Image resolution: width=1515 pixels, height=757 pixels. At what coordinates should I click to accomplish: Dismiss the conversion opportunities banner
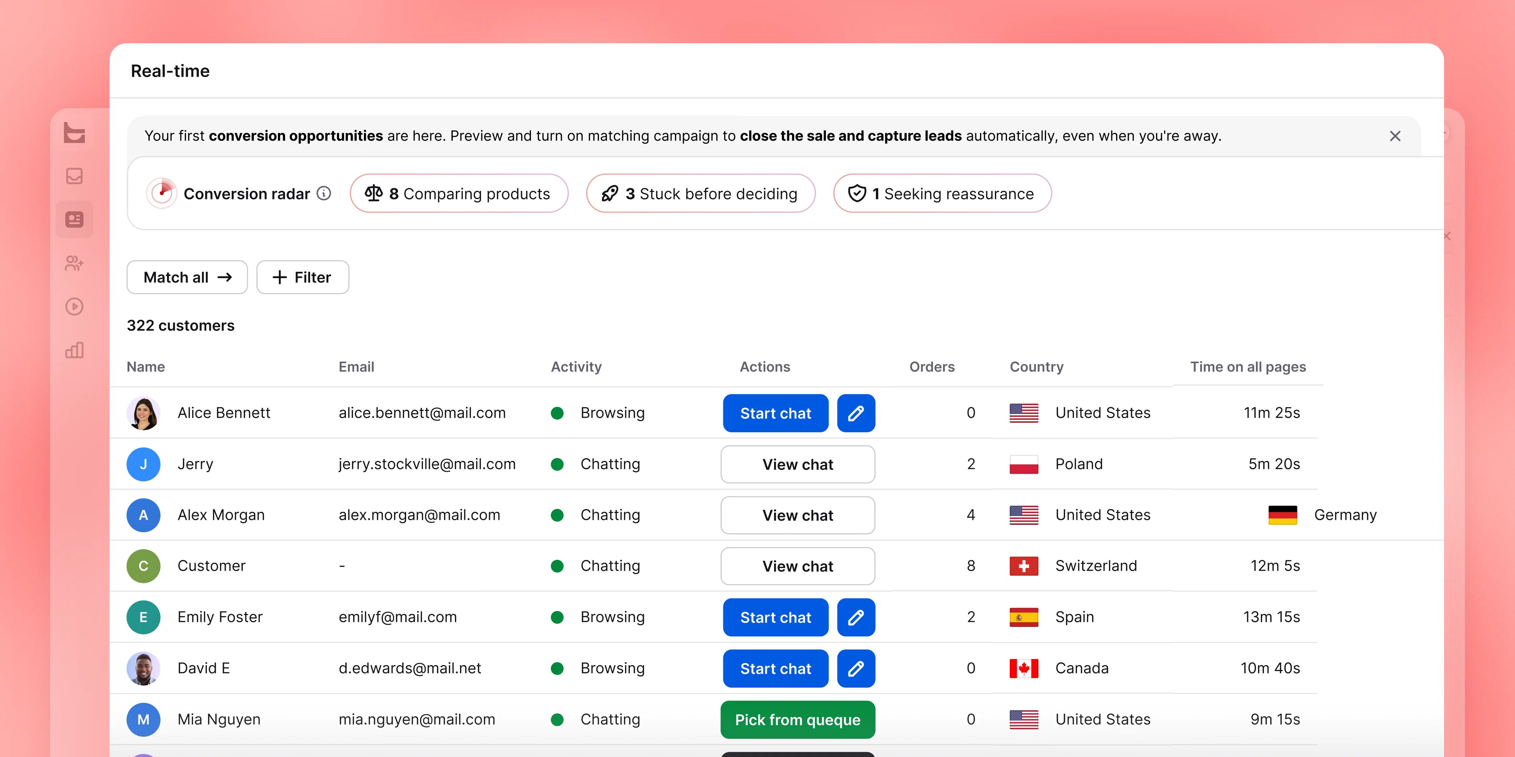[1394, 136]
